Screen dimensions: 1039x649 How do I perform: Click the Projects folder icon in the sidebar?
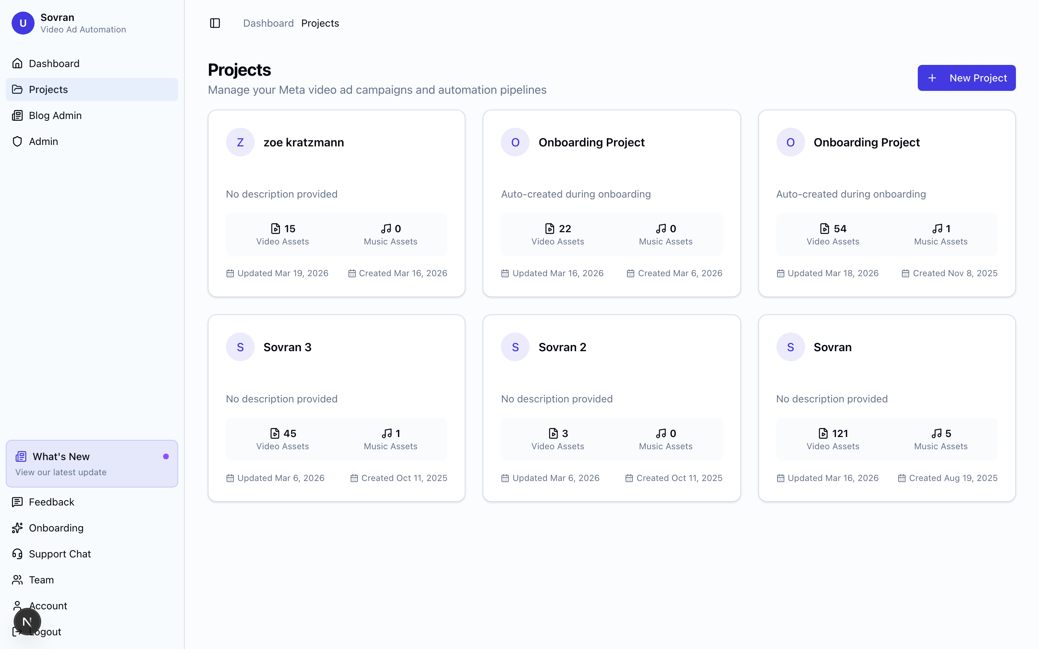tap(17, 89)
